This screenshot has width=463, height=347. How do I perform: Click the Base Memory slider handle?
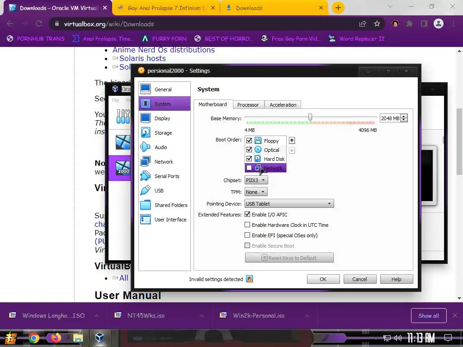point(310,117)
